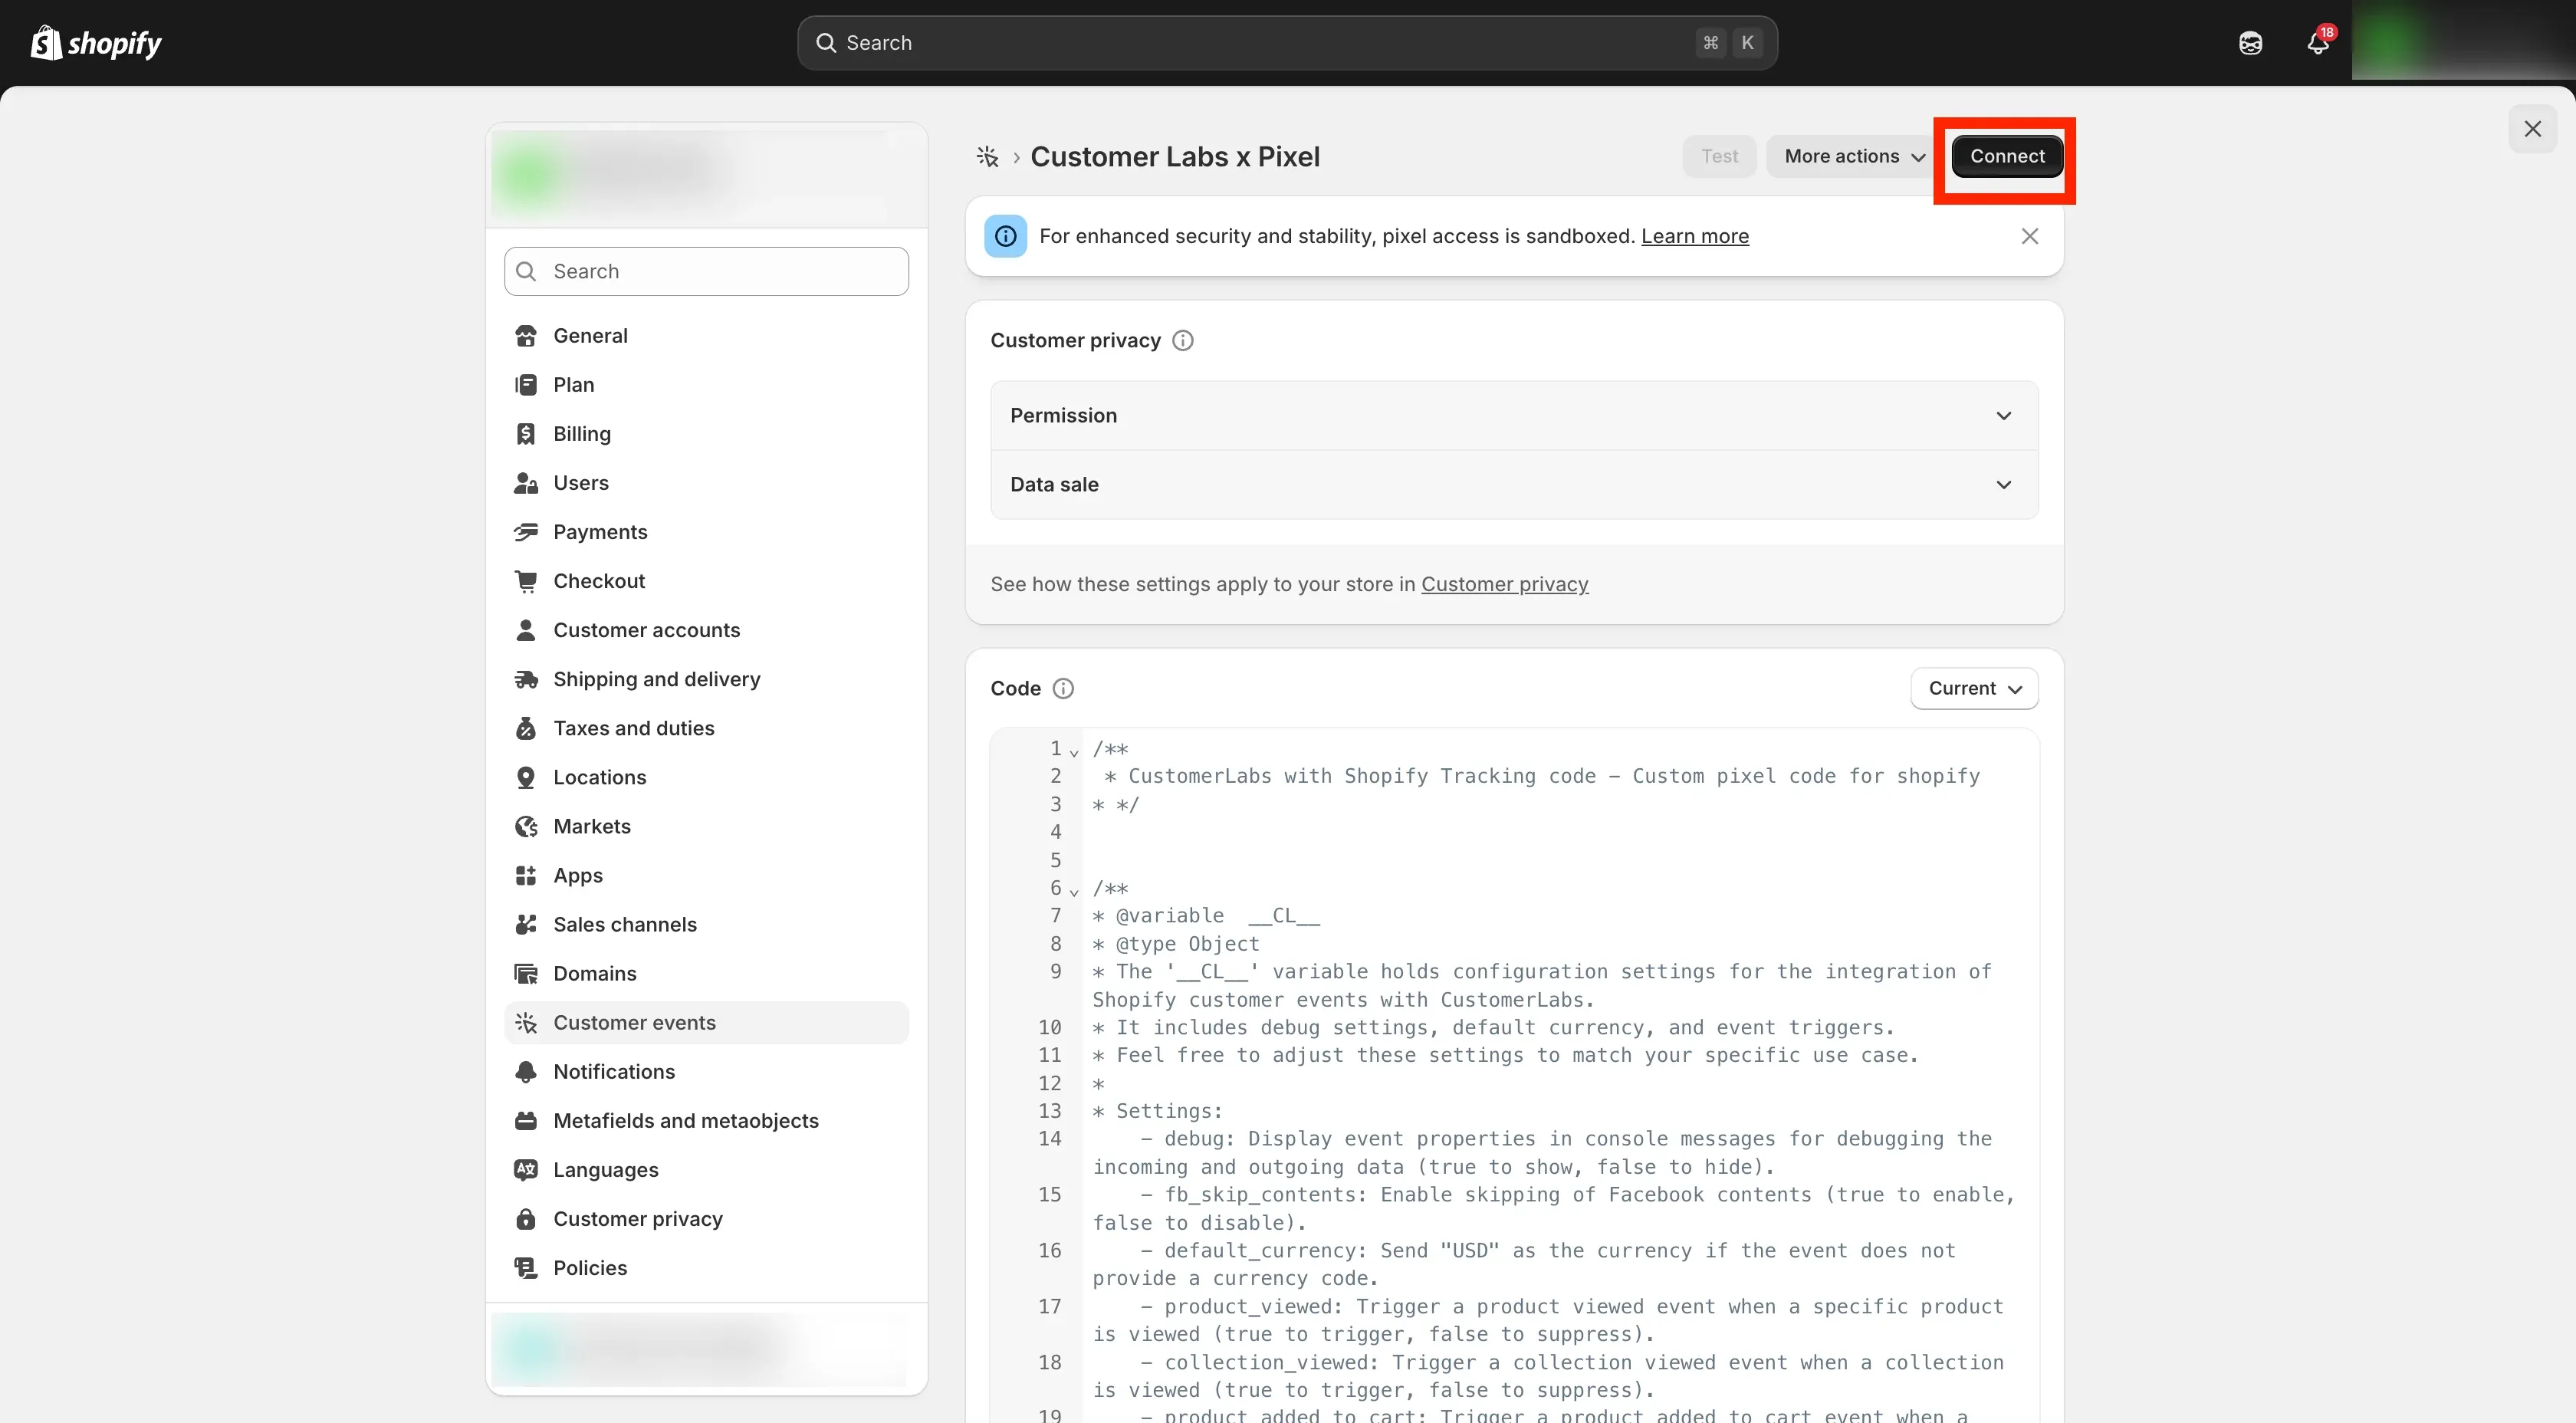Click the Locations pin icon
Image resolution: width=2576 pixels, height=1423 pixels.
(526, 777)
